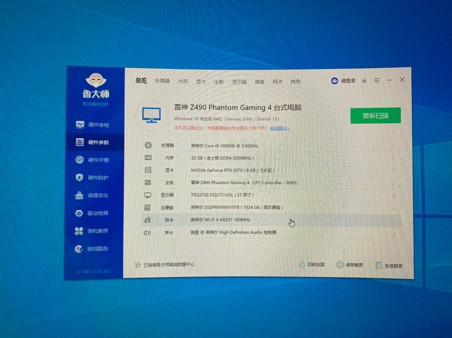Select 硬件评测 benchmark in sidebar
Image resolution: width=452 pixels, height=338 pixels.
click(x=93, y=160)
